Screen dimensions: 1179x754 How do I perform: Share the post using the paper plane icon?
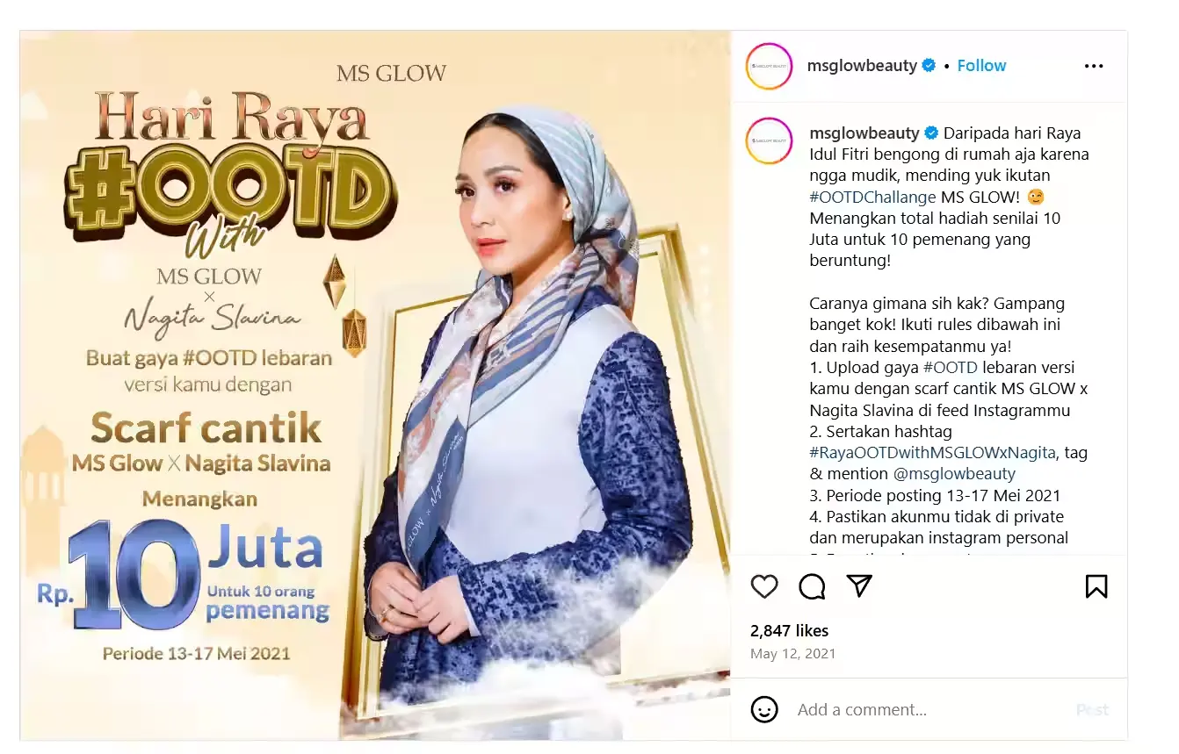(x=859, y=586)
